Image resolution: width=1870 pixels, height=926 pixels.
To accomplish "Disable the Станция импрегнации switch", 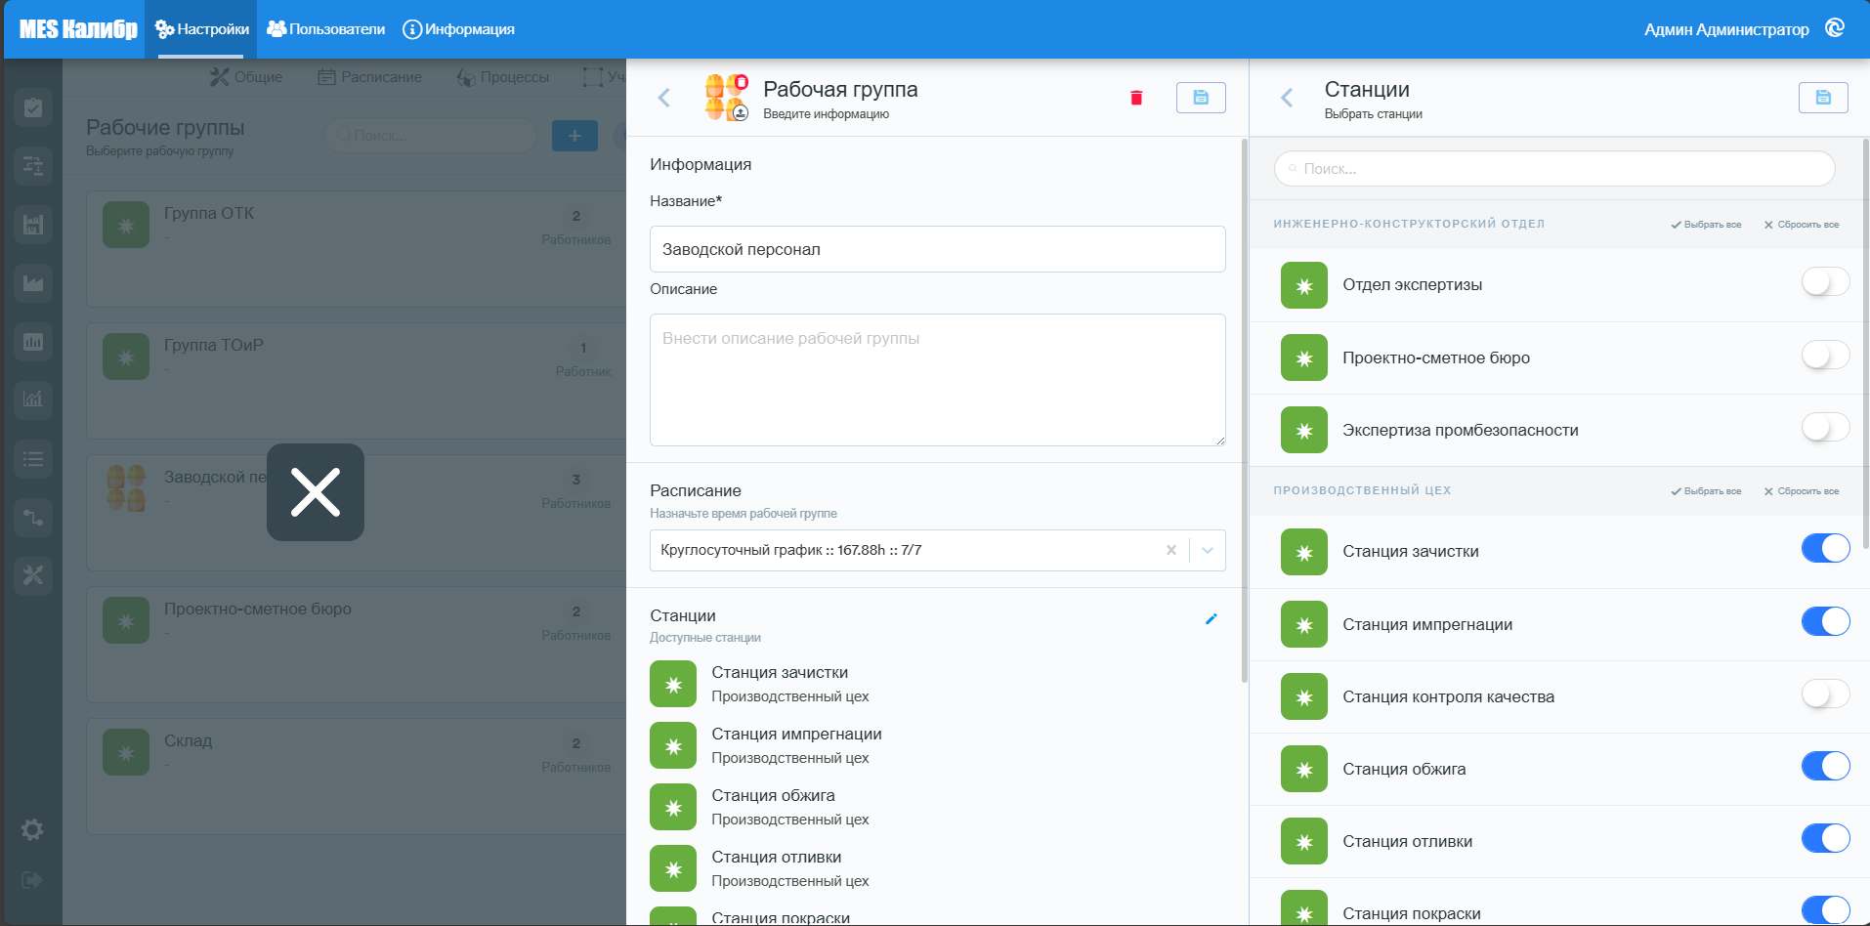I will click(1825, 621).
